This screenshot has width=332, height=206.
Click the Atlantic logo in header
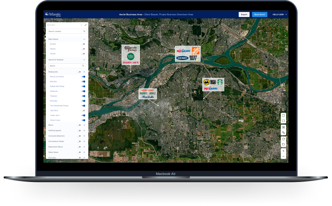click(53, 14)
